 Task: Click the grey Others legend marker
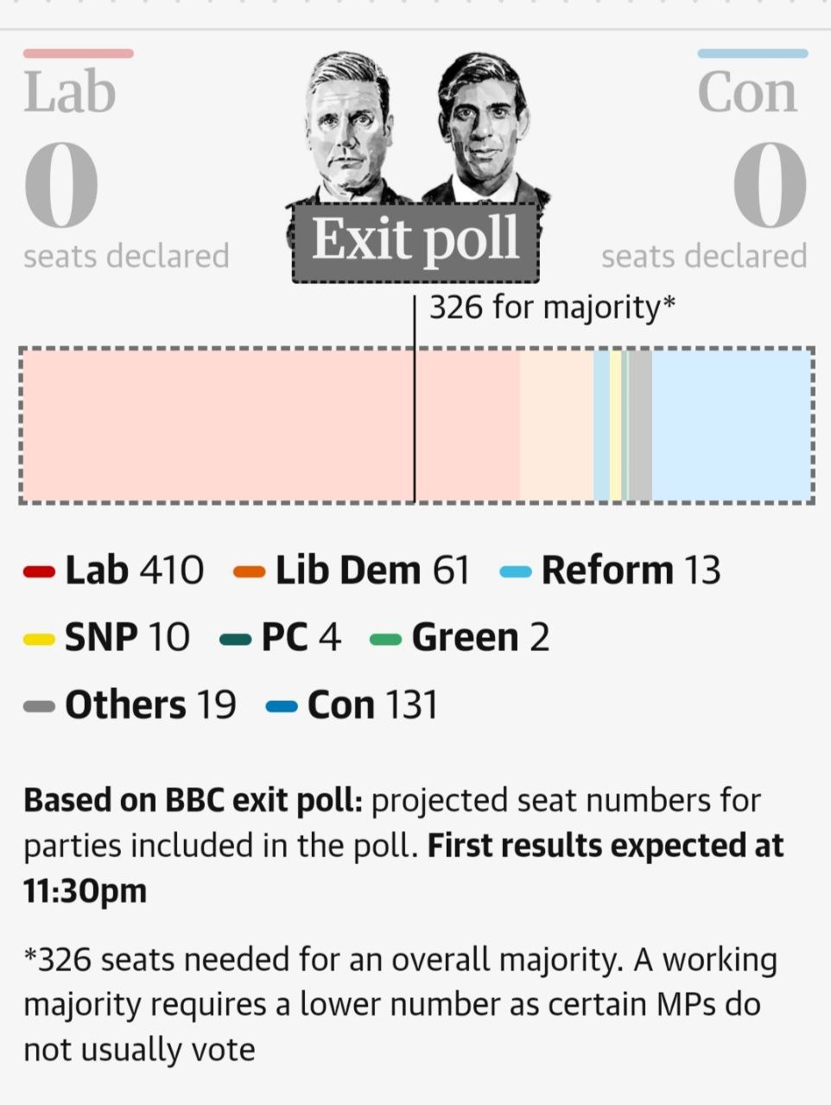(40, 706)
